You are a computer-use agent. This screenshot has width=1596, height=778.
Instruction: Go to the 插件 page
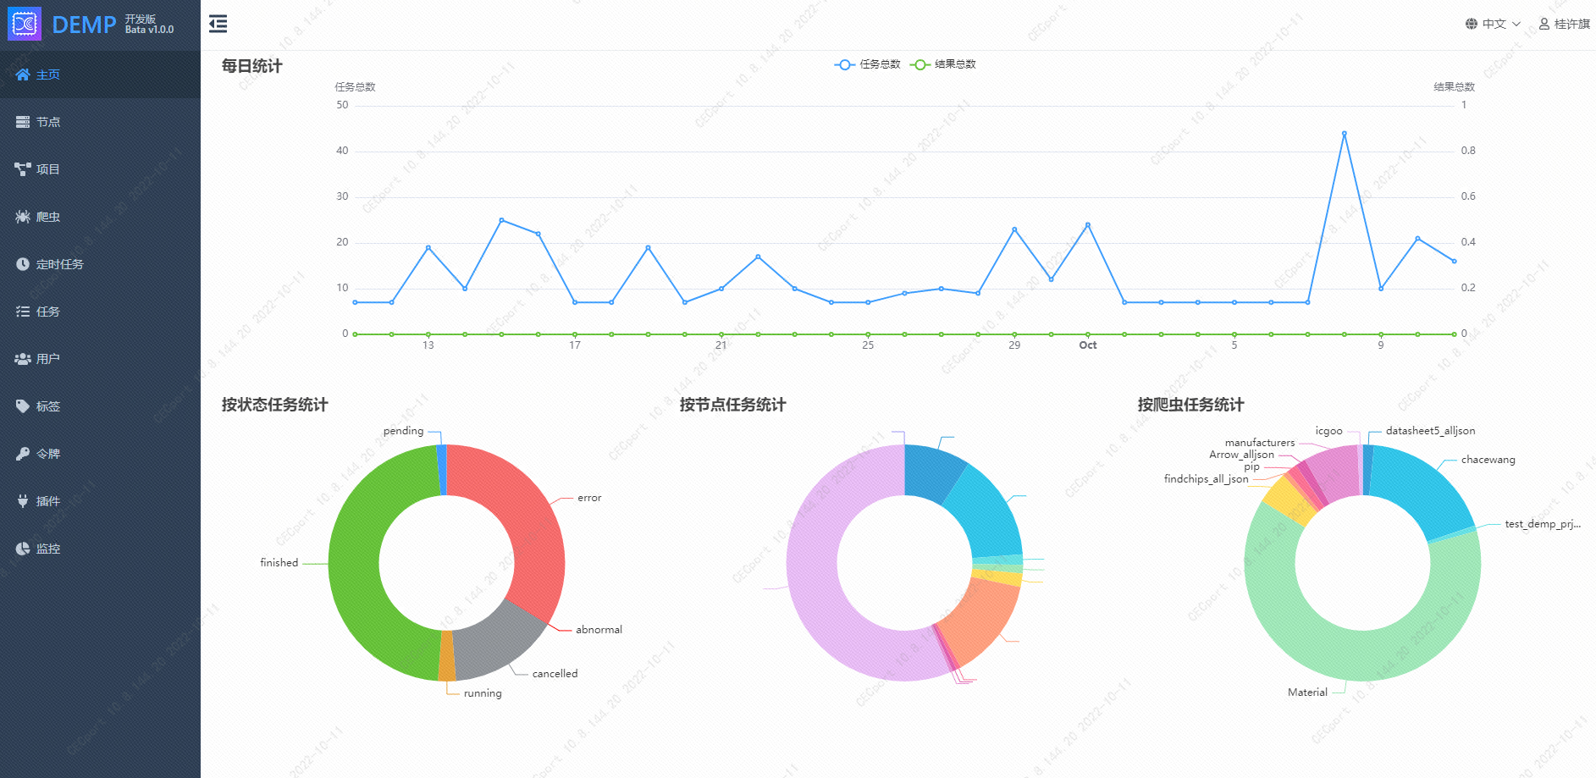coord(100,501)
